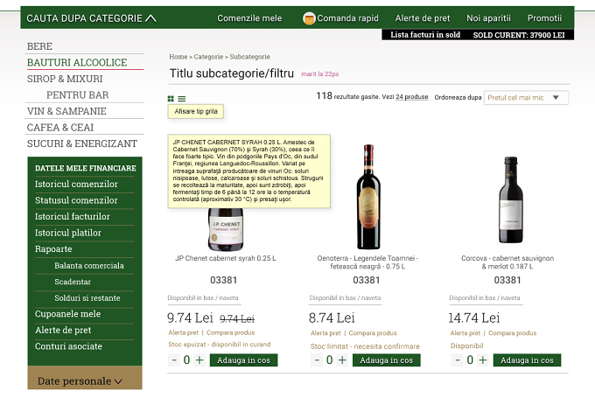Add Corcova wine to cart
595x398 pixels.
pyautogui.click(x=527, y=360)
